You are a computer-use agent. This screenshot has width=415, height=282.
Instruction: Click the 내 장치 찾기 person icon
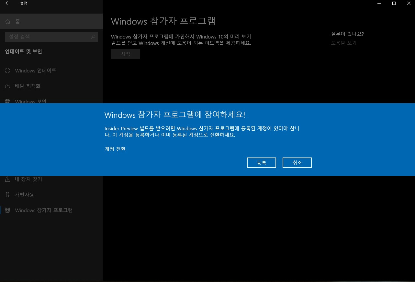pyautogui.click(x=7, y=179)
